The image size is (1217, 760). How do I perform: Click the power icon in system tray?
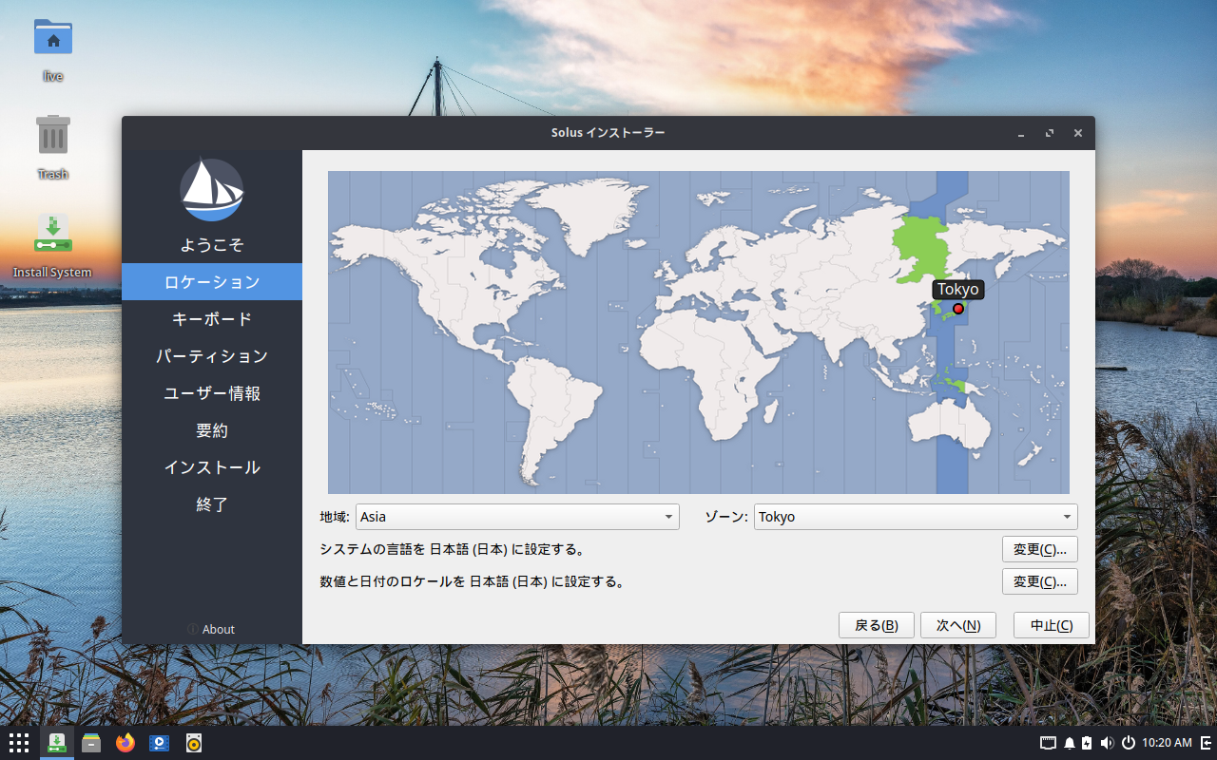click(1129, 743)
